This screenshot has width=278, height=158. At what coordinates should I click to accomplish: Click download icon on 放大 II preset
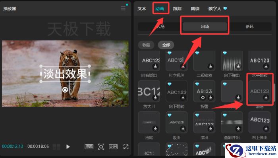[x=155, y=97]
